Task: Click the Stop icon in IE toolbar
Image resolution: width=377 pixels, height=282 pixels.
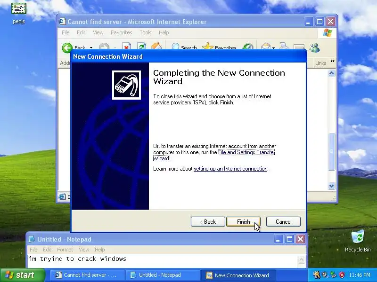Action: 126,47
